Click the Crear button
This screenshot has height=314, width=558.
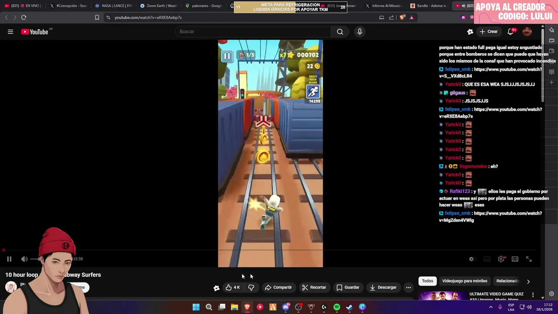click(x=489, y=31)
